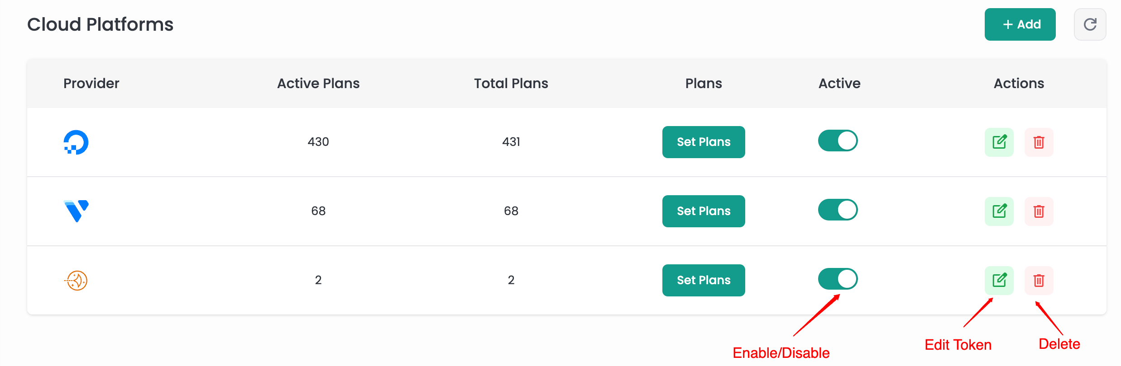The image size is (1121, 366).
Task: Edit token for the third provider
Action: 999,281
